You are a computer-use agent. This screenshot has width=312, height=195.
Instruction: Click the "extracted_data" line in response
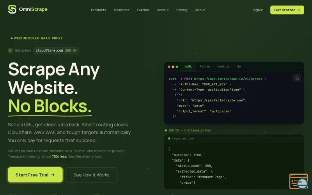click(x=194, y=172)
